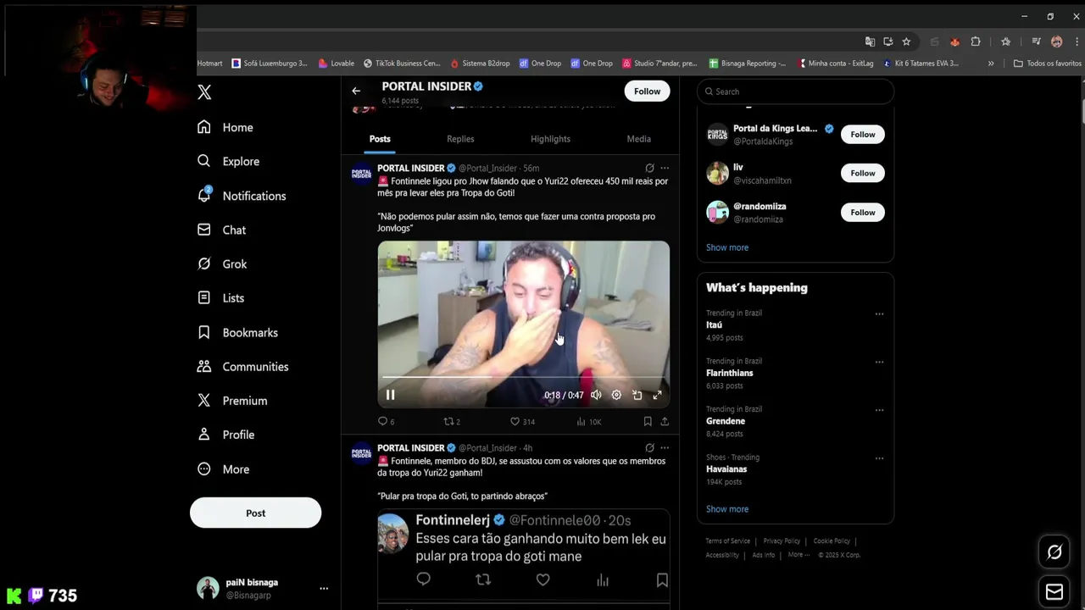1085x610 pixels.
Task: Show more suggested accounts to follow
Action: [727, 247]
